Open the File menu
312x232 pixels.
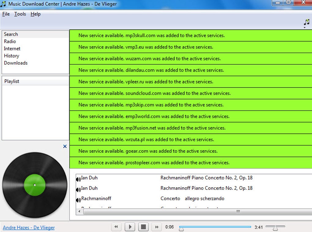pos(6,14)
